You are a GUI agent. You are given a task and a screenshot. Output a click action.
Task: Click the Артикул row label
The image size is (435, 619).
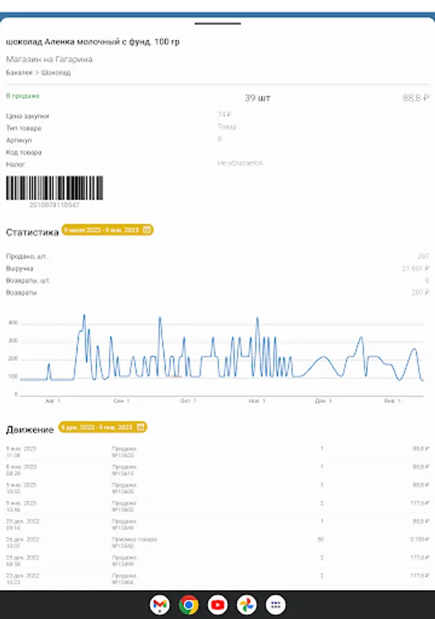tap(19, 140)
